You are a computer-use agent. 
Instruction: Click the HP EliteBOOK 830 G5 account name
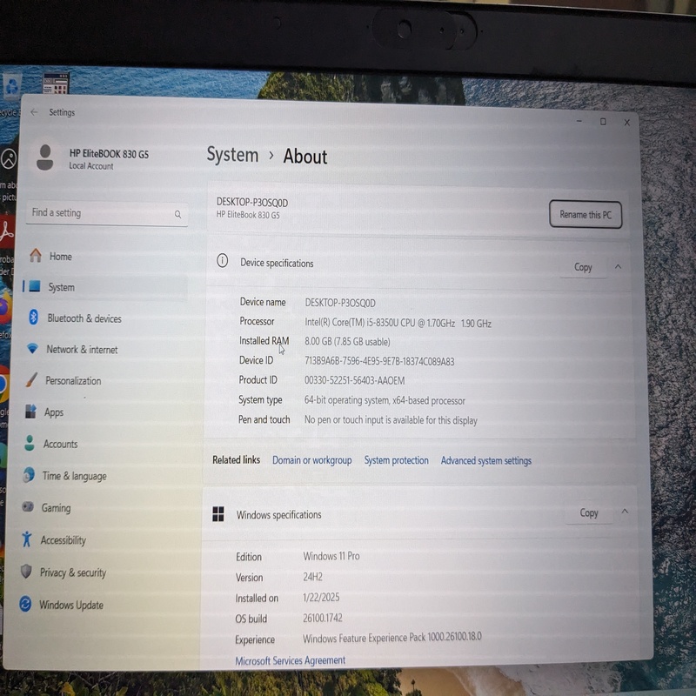109,154
